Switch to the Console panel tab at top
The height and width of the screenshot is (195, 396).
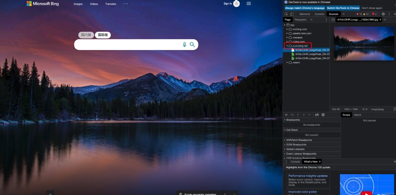(x=319, y=14)
